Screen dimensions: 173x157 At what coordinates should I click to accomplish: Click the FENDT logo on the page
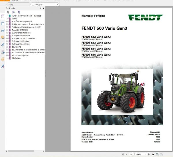coord(145,17)
